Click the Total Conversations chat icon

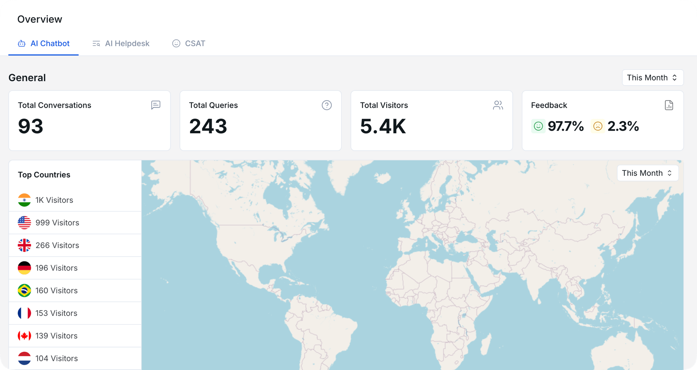[156, 105]
